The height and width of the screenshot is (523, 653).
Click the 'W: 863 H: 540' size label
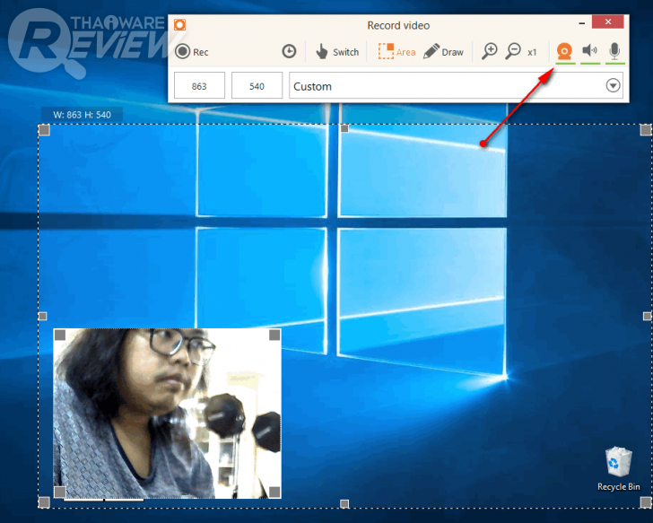[82, 115]
